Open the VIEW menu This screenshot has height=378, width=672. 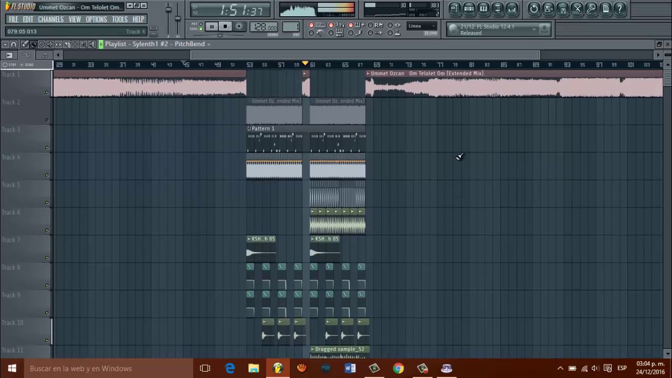(x=75, y=19)
